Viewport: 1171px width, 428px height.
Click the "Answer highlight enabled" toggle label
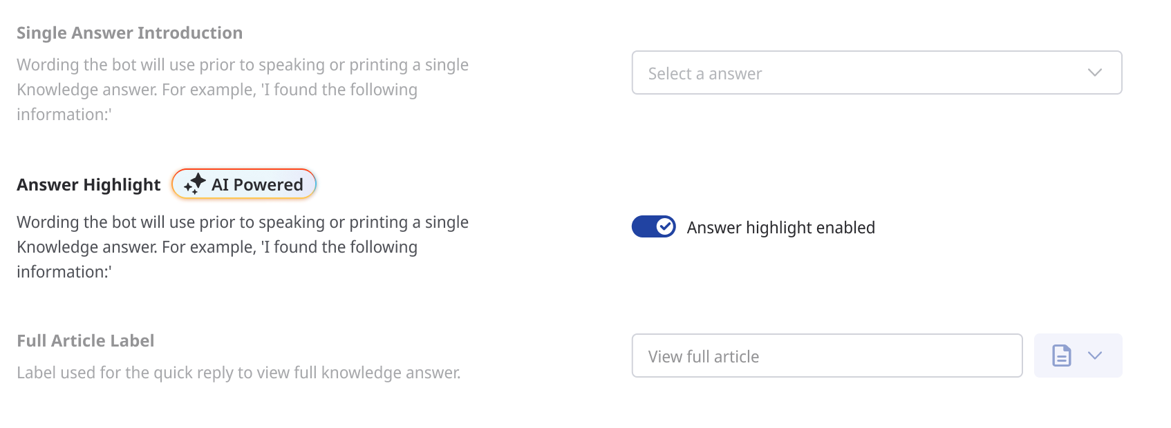point(780,228)
